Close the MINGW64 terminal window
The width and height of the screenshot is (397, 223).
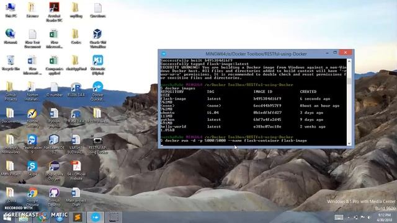[346, 53]
